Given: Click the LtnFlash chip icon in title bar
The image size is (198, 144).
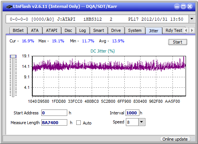Looking at the screenshot, I should click(x=9, y=7).
